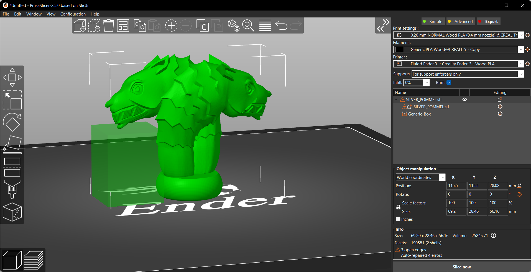The height and width of the screenshot is (272, 531).
Task: Toggle the scale lock icon
Action: coord(398,207)
